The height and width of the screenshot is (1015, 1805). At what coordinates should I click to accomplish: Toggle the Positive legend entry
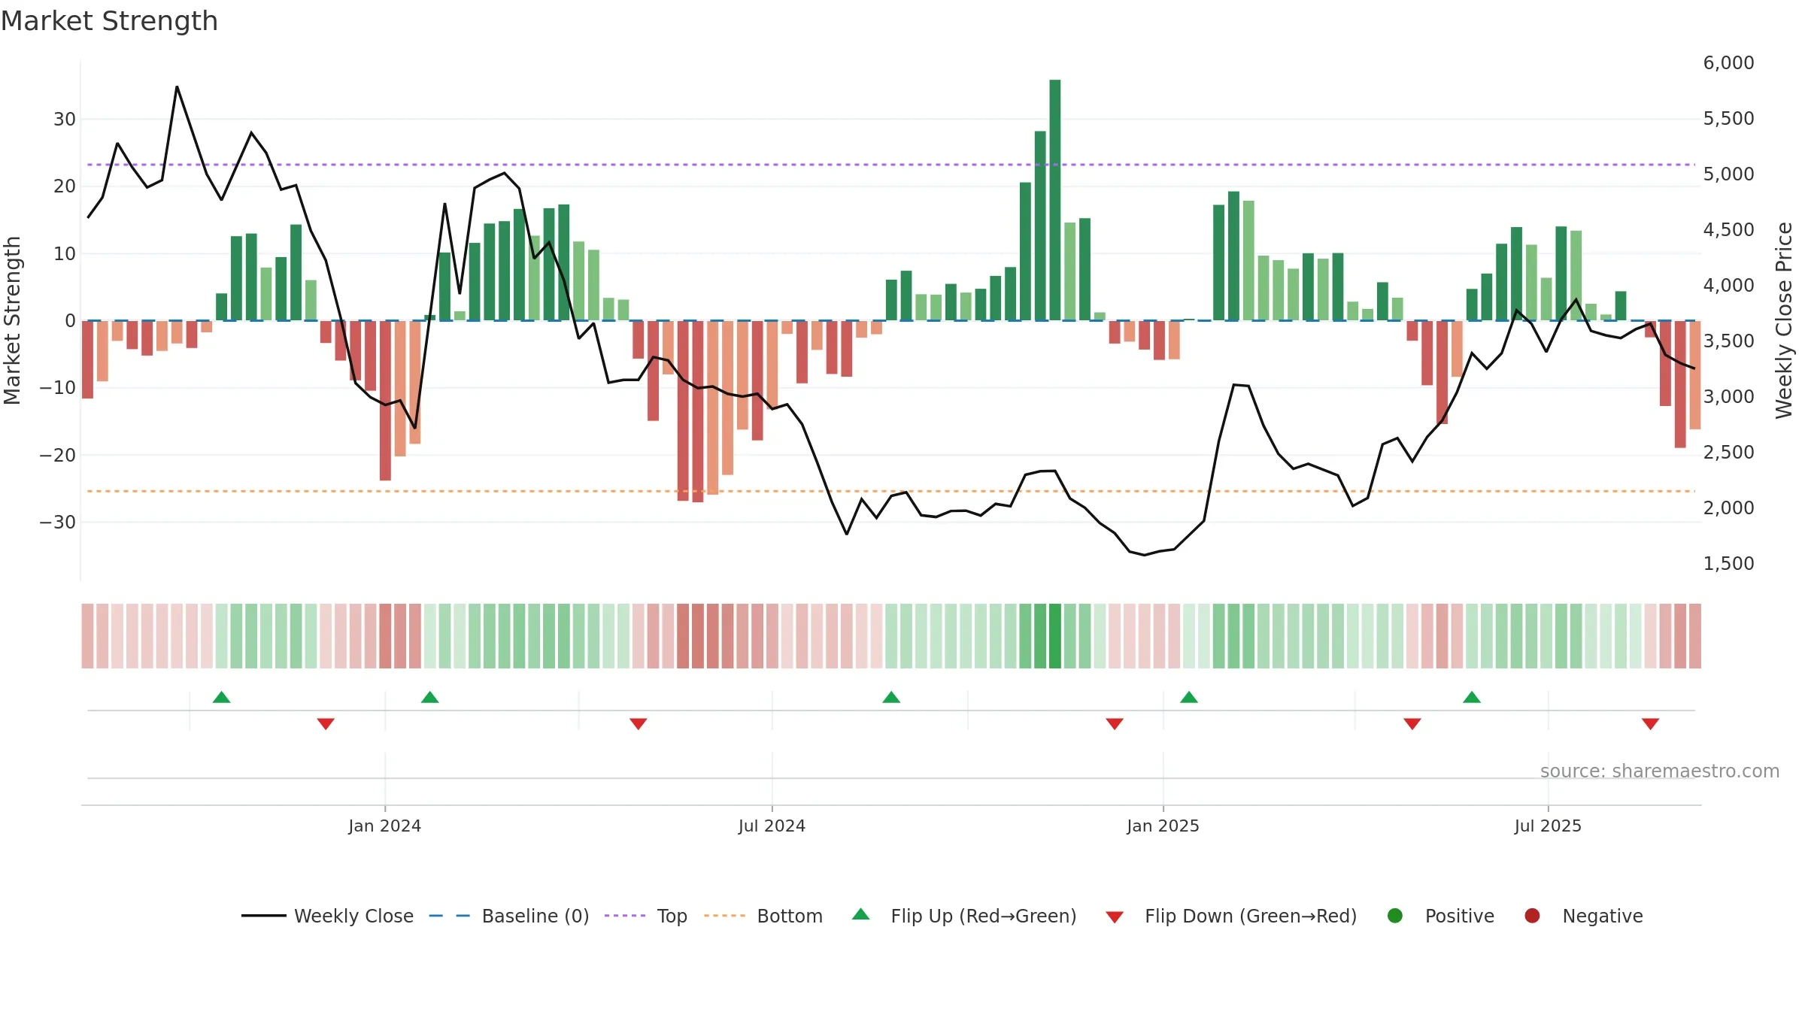(1440, 916)
